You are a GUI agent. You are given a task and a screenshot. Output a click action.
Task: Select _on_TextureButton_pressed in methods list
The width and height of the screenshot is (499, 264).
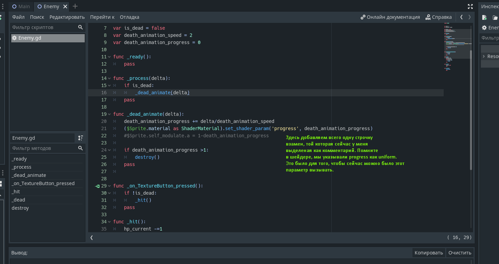click(43, 183)
